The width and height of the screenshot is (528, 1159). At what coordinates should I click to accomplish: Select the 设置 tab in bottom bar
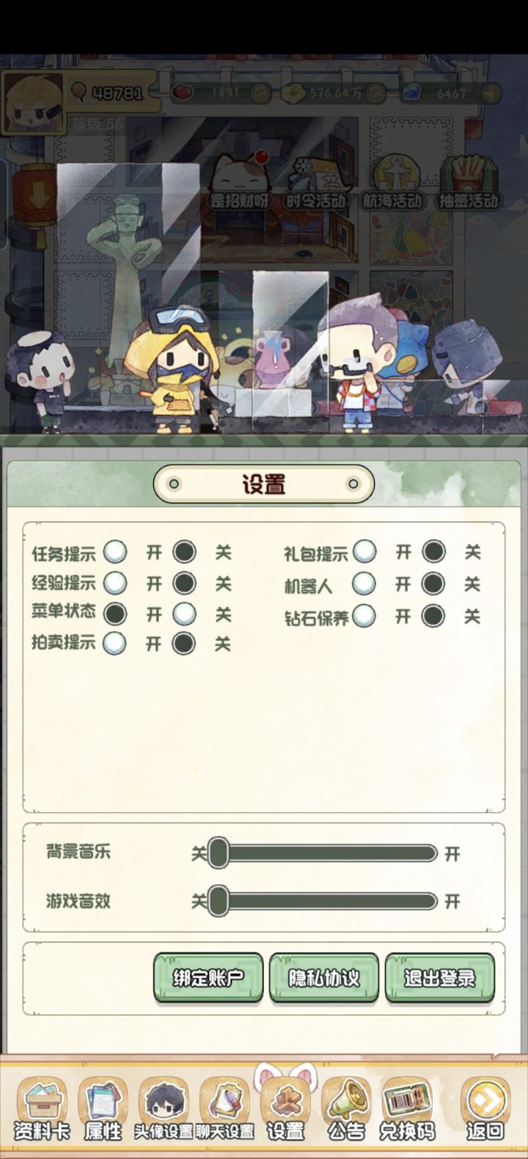(x=285, y=1108)
